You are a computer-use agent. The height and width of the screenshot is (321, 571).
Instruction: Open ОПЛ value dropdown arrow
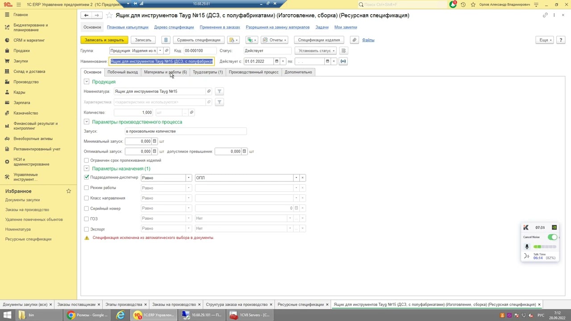296,178
